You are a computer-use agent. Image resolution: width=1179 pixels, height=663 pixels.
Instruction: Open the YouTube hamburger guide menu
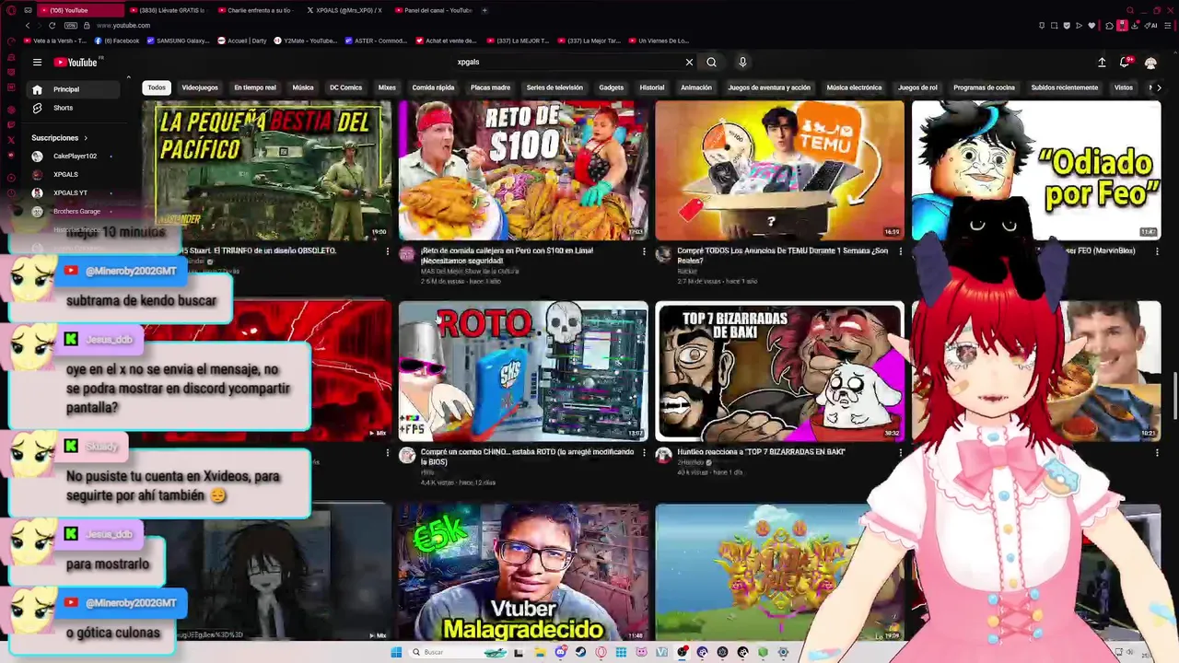[x=37, y=63]
